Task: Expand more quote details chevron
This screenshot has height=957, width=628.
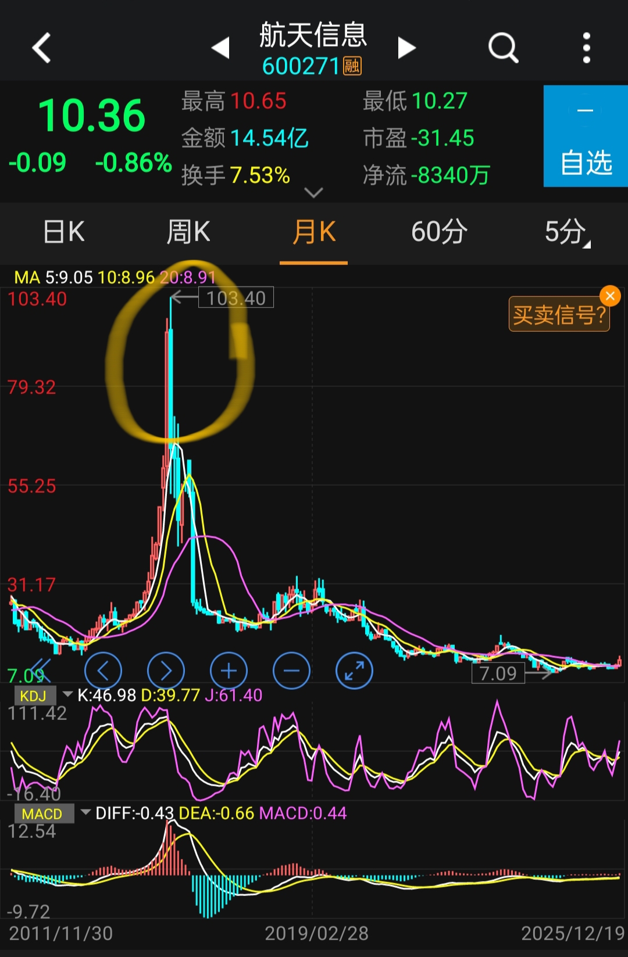Action: pos(313,192)
